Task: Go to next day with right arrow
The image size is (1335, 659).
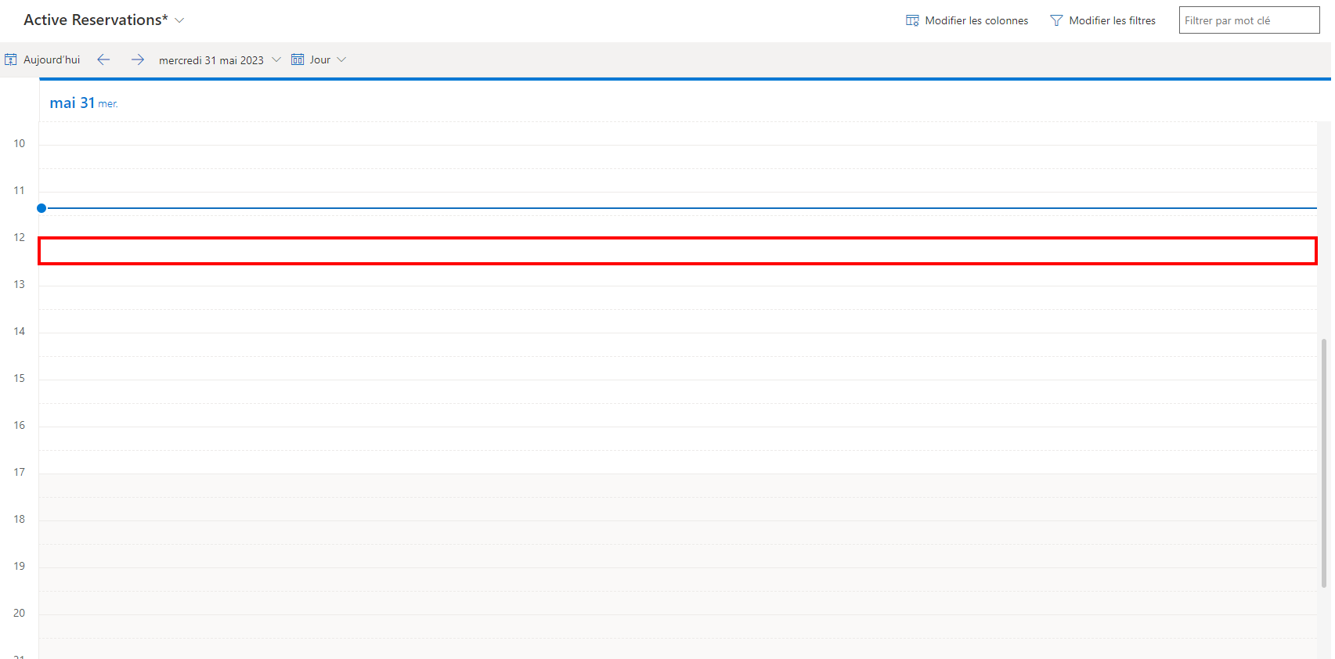Action: 138,59
